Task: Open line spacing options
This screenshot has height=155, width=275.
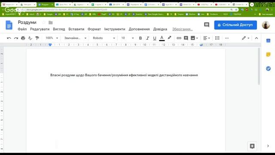Action: tap(217, 38)
